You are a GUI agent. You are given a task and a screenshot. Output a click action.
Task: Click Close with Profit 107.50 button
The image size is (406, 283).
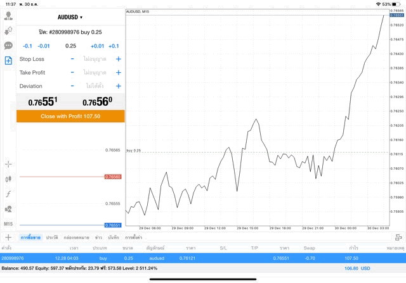tap(70, 116)
